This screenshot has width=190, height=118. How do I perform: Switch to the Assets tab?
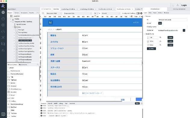tap(32, 13)
